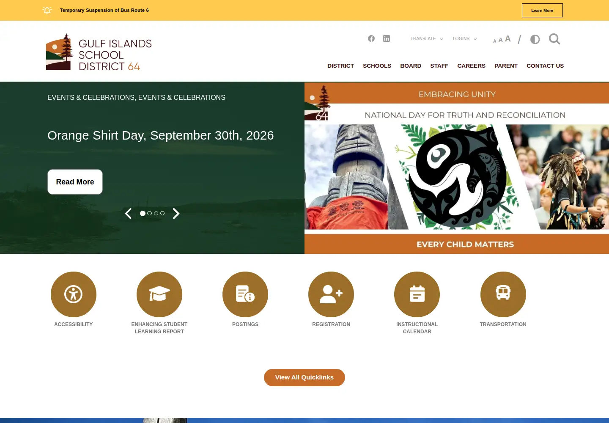Select the third carousel slide dot
This screenshot has height=423, width=609.
pyautogui.click(x=156, y=214)
